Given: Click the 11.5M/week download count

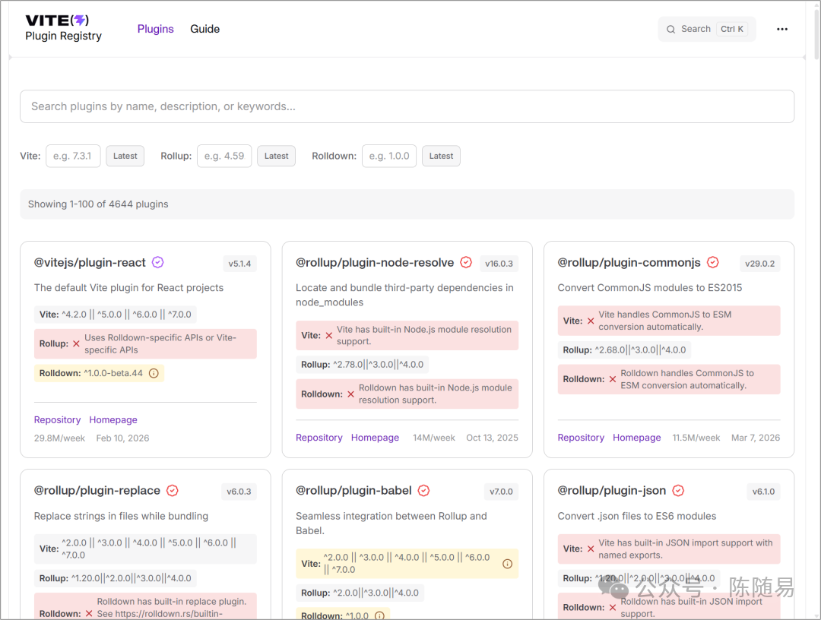Looking at the screenshot, I should point(696,438).
